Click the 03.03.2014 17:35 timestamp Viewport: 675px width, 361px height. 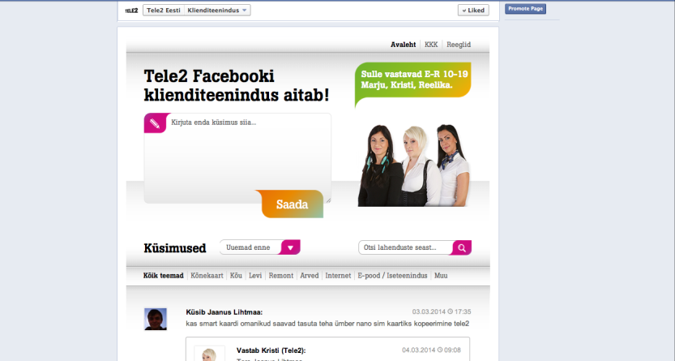[x=442, y=312]
